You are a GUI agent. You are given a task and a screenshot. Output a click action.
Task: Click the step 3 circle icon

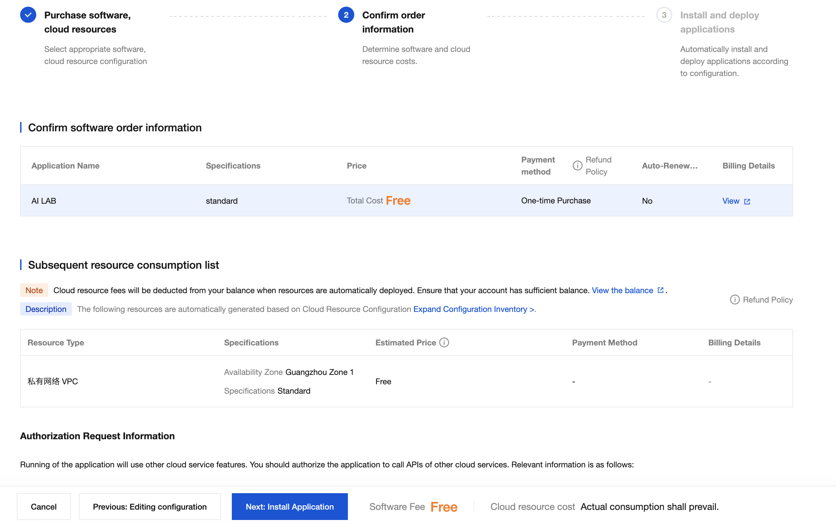pos(664,15)
